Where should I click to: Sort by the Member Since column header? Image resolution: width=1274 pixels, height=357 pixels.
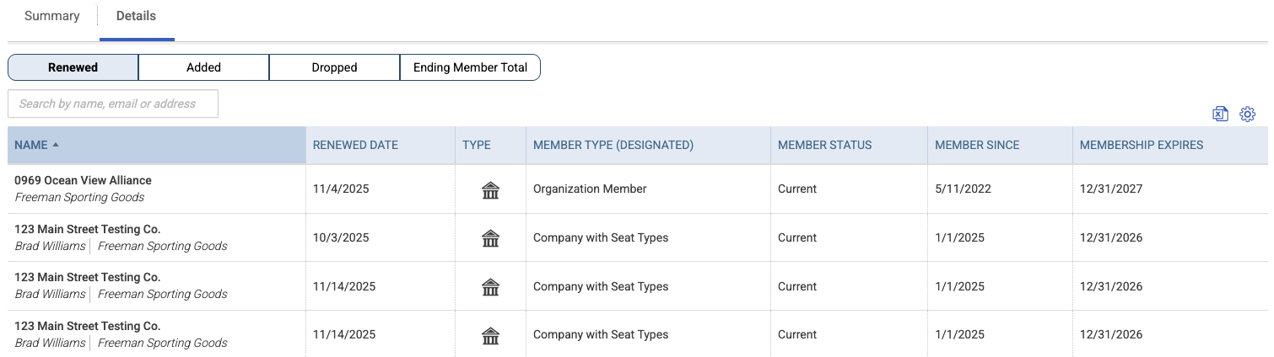coord(977,145)
